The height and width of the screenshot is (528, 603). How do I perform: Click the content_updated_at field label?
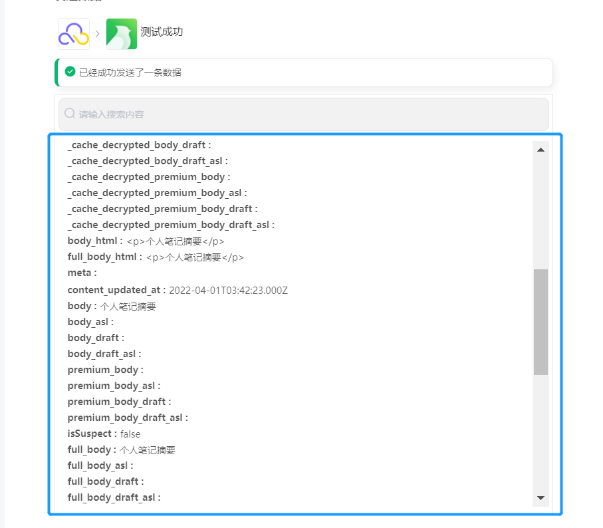(116, 290)
